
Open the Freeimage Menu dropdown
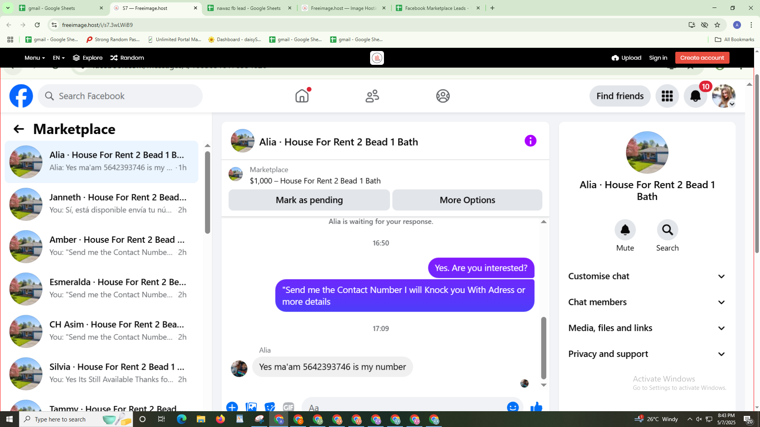[34, 58]
